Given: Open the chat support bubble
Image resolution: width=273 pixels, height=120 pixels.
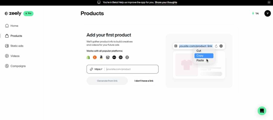Looking at the screenshot, I should pyautogui.click(x=262, y=111).
